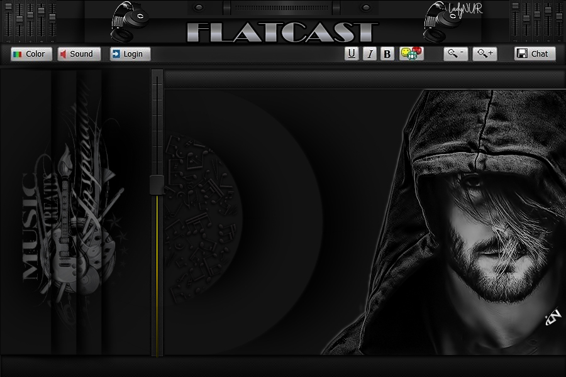Screen dimensions: 566x377
Task: Open the emoticons smiley picker
Action: coord(411,54)
